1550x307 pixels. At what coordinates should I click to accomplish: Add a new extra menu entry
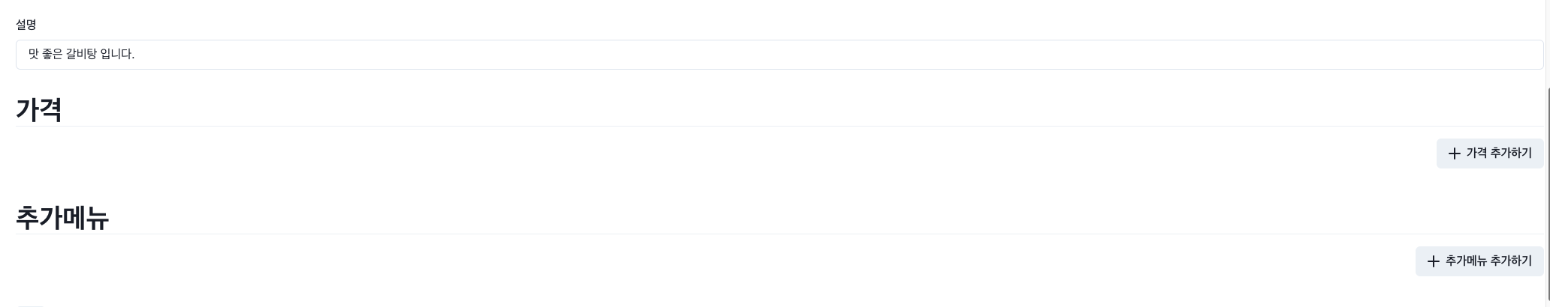(1479, 261)
